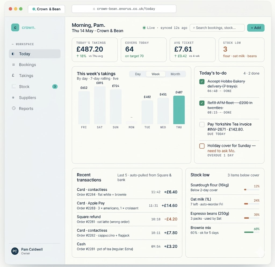Screen dimensions: 275x267
Task: Click the Bookings list icon
Action: 13,65
